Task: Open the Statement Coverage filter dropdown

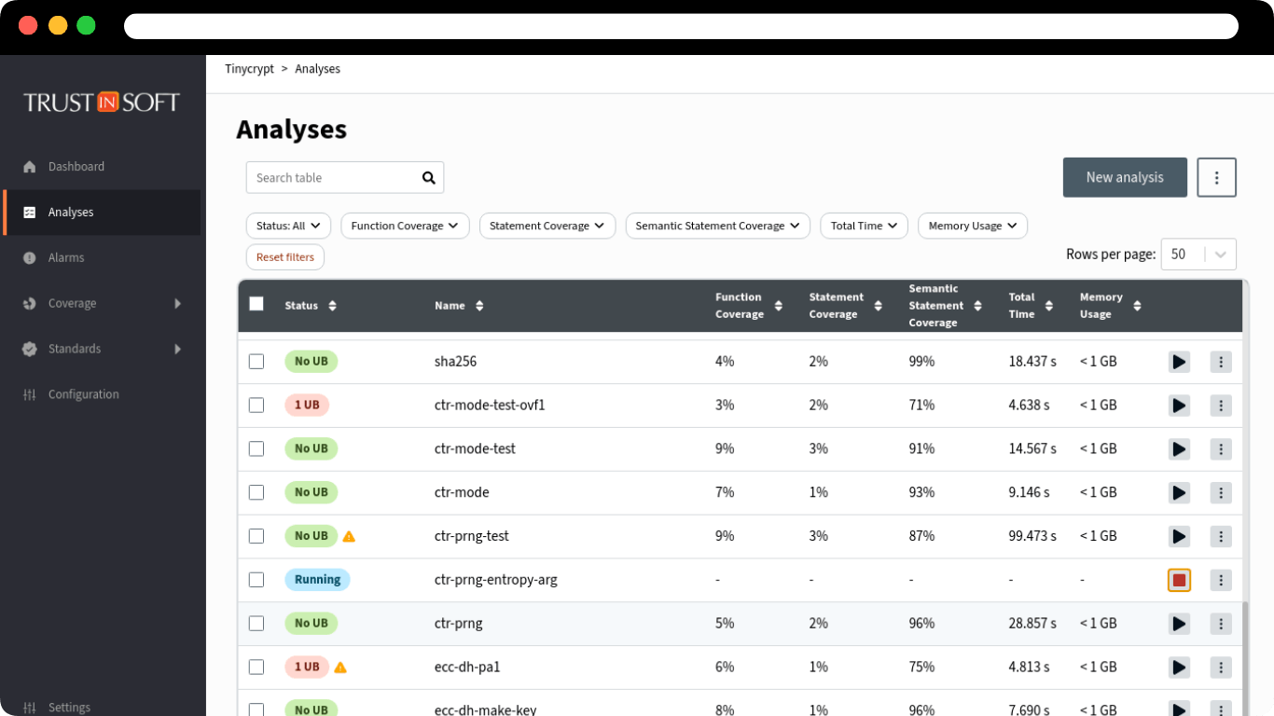Action: tap(547, 226)
